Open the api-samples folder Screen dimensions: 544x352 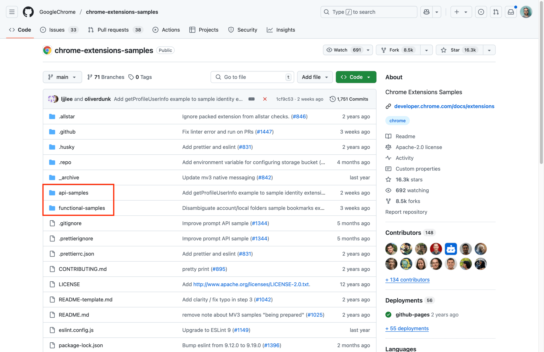(73, 193)
